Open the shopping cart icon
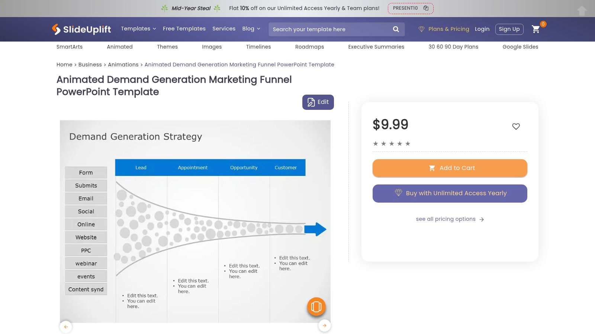Screen dimensions: 595x334 (x=535, y=29)
